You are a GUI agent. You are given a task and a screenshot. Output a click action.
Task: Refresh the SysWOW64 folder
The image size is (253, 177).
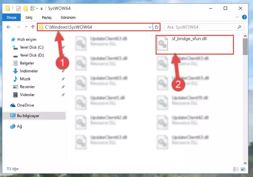click(x=157, y=27)
